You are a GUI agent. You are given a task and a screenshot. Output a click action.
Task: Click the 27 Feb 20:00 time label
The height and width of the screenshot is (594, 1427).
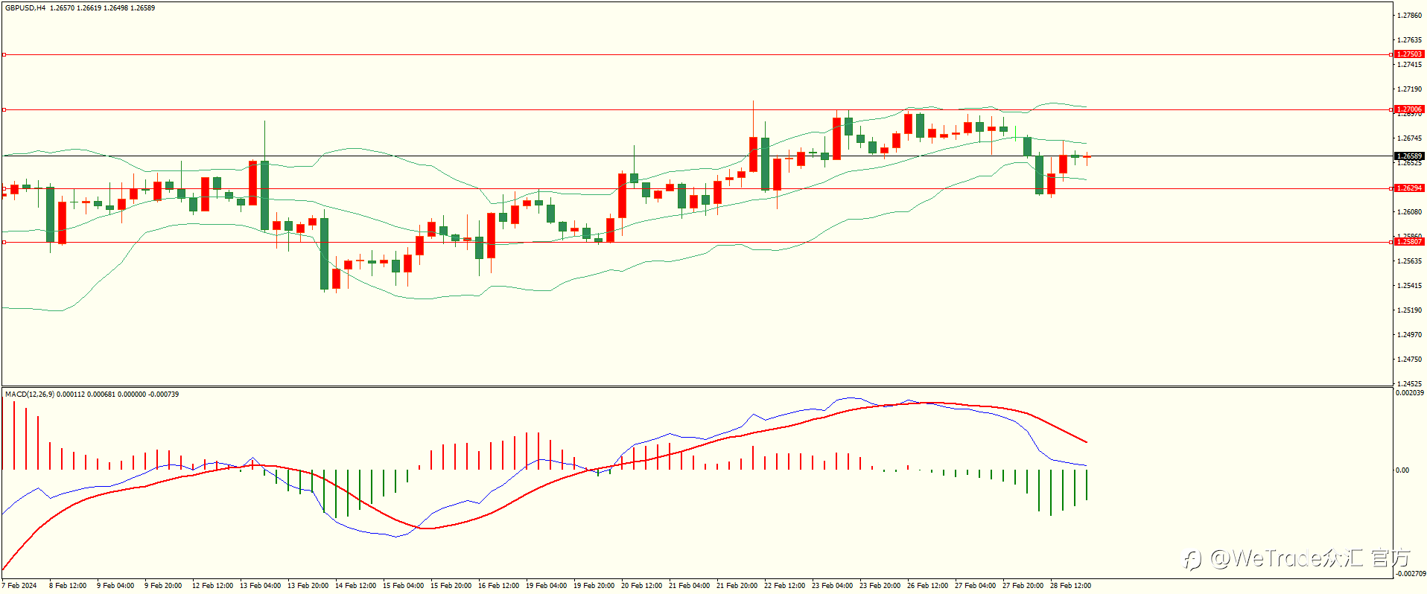[1023, 586]
